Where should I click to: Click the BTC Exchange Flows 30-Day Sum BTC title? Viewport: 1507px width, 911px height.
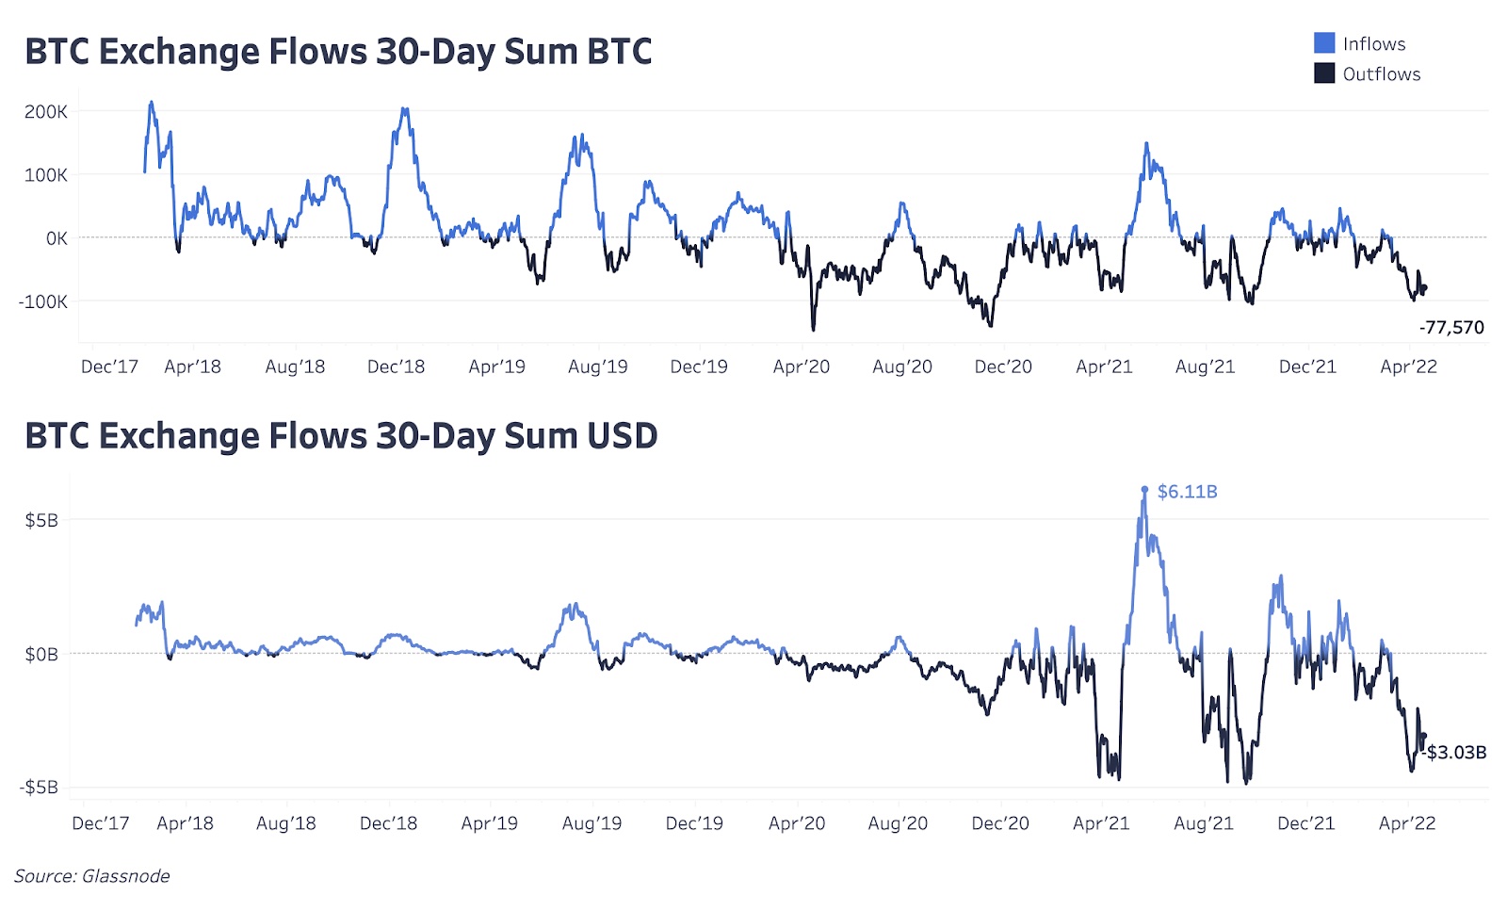(338, 52)
